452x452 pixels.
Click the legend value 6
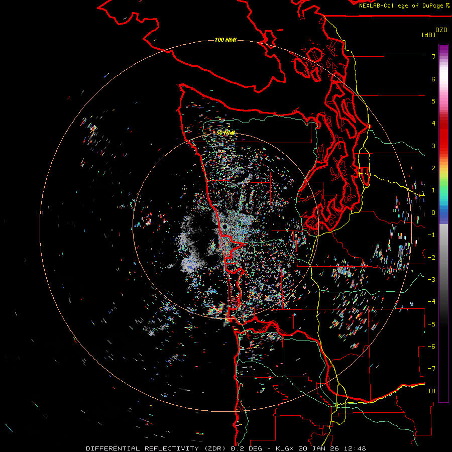[x=433, y=79]
